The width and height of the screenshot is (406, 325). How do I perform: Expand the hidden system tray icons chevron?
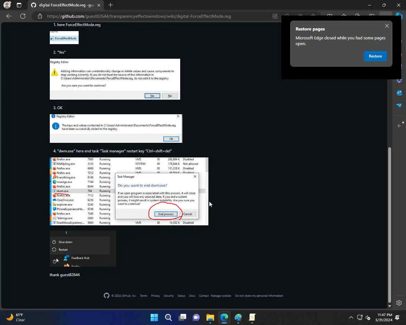[x=351, y=317]
